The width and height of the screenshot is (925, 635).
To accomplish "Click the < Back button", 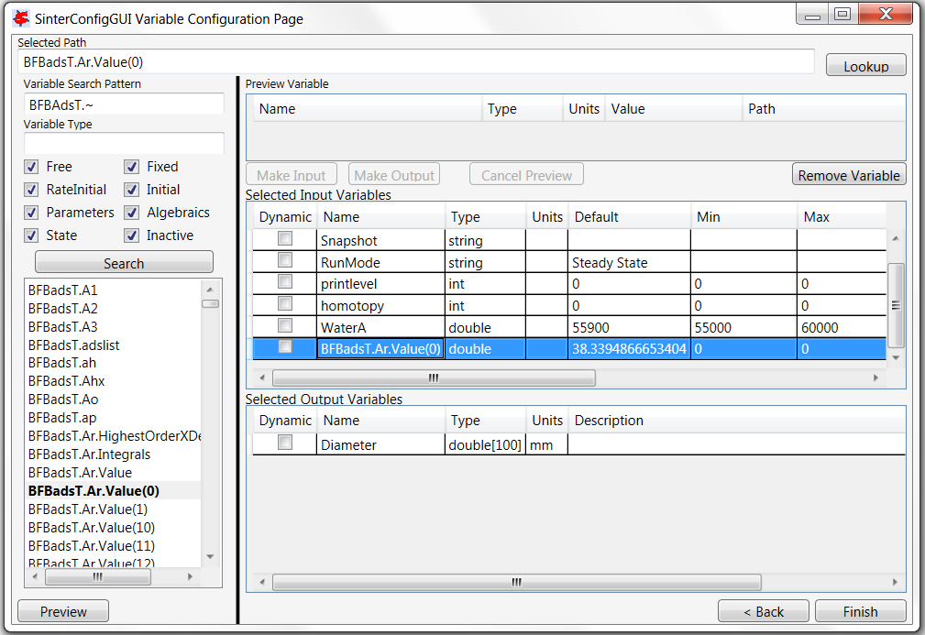I will 763,610.
